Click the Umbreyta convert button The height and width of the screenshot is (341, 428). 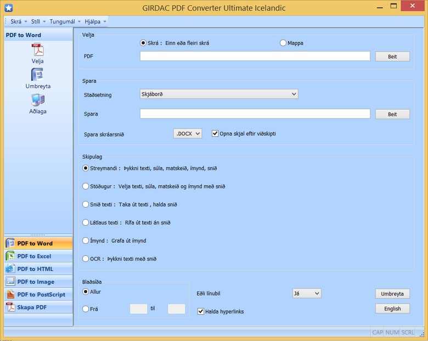pyautogui.click(x=392, y=294)
